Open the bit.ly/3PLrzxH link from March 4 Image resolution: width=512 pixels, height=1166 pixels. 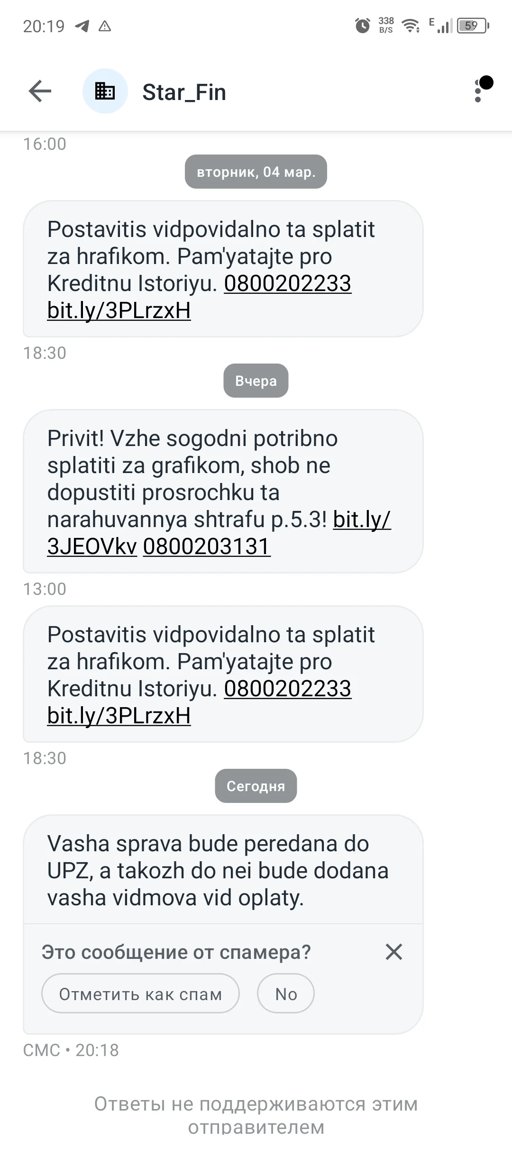click(x=119, y=310)
